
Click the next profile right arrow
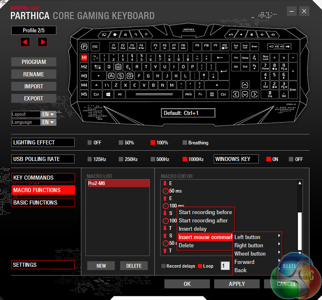coord(42,42)
